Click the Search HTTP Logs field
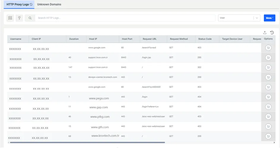This screenshot has height=161, width=280. click(125, 18)
